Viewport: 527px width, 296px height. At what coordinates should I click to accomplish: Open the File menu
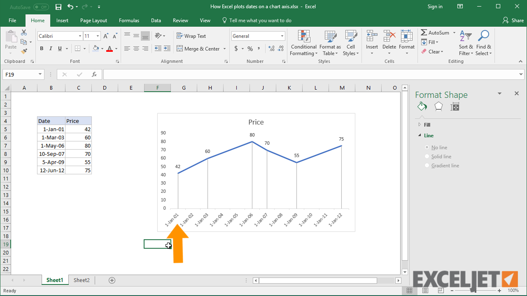[12, 21]
